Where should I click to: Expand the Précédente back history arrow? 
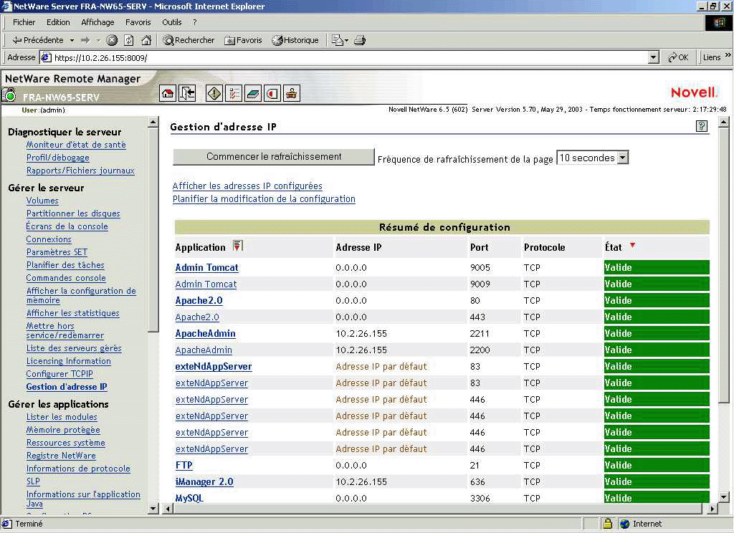[x=71, y=40]
